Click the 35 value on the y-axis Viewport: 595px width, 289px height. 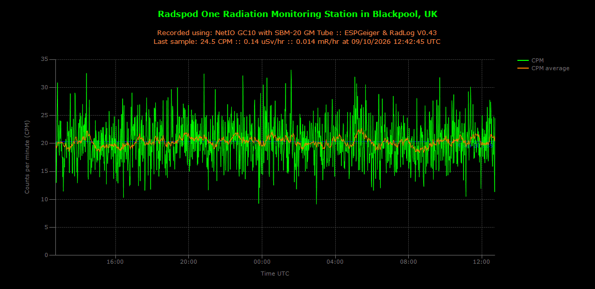[45, 59]
